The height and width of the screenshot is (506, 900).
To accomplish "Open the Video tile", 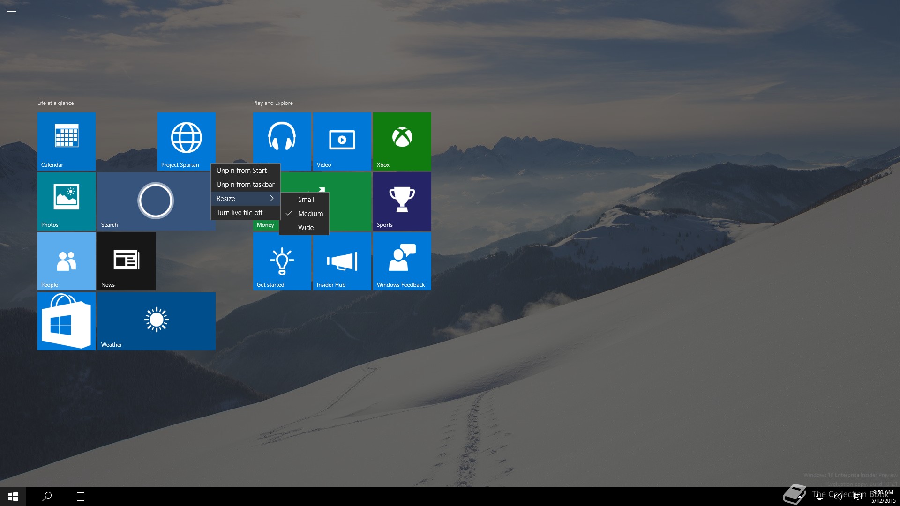I will tap(342, 141).
